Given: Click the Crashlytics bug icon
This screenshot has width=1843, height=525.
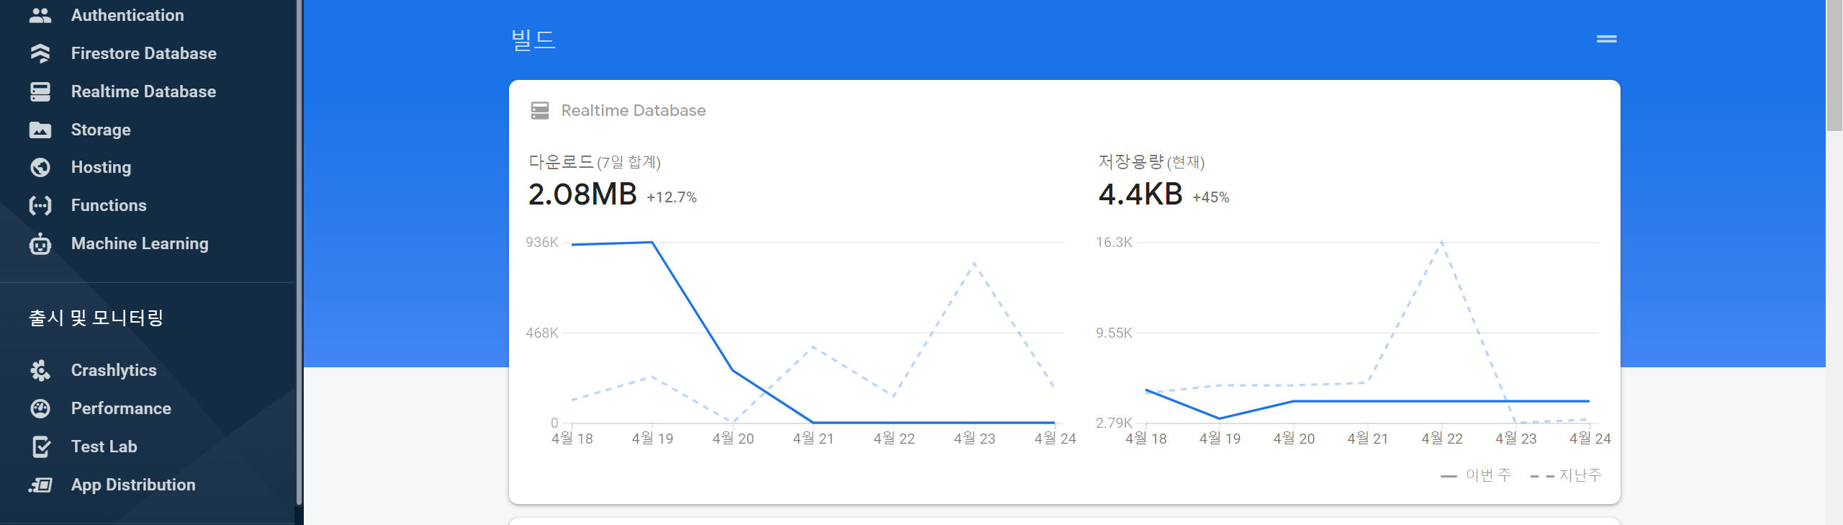Looking at the screenshot, I should coord(40,370).
